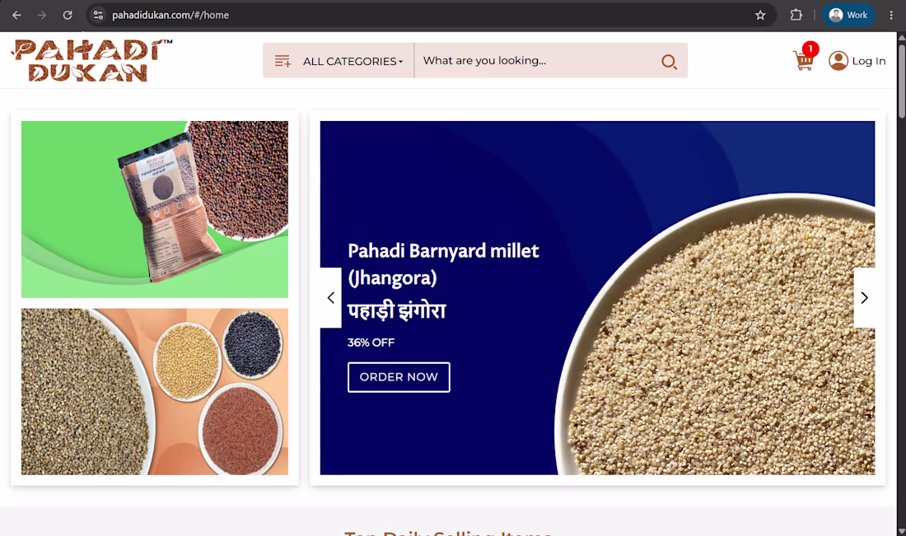Click the Order Now button
The image size is (906, 536).
point(399,377)
